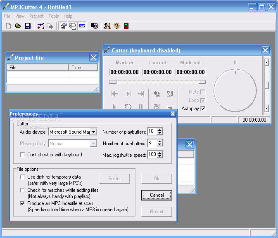The image size is (278, 238).
Task: Click the Cancel button in Preferences
Action: [157, 195]
